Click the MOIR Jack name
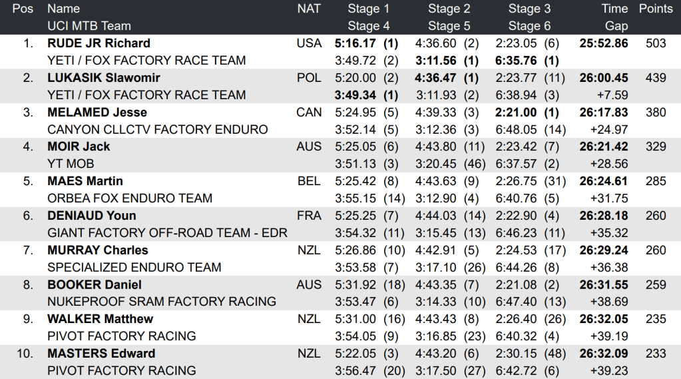This screenshot has width=681, height=379. [x=79, y=147]
